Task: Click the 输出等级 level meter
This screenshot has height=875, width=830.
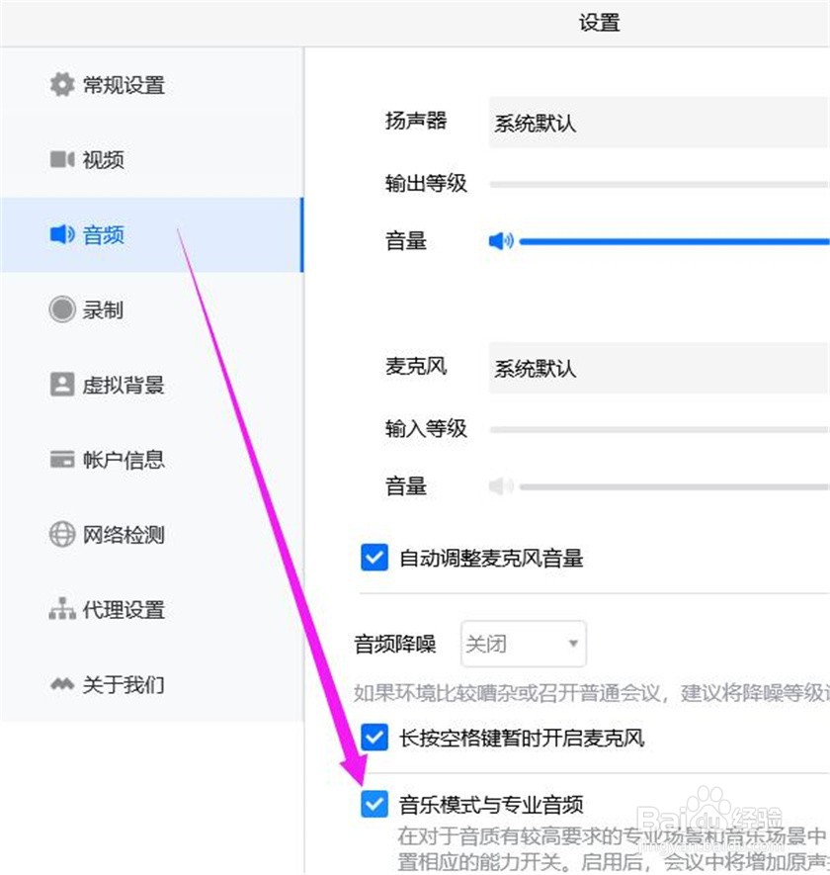Action: click(x=652, y=182)
